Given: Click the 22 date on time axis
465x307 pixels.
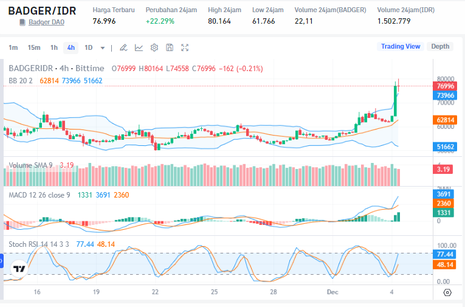Looking at the screenshot, I should pyautogui.click(x=155, y=292).
